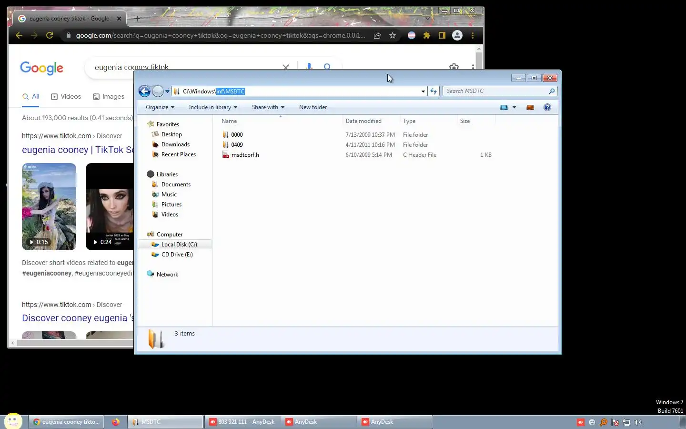Select Local Disk (C:) in navigation pane
Viewport: 686px width, 429px height.
tap(174, 245)
